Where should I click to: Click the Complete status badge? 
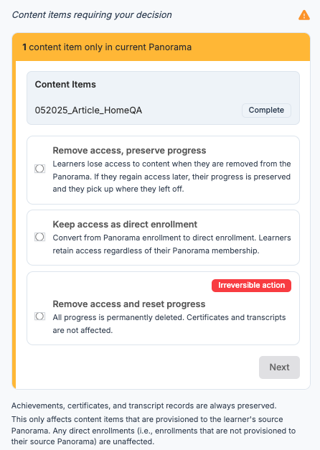(266, 111)
